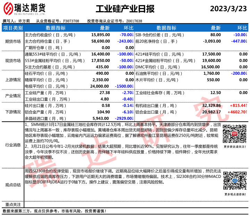Click the 电极平均价 change value -1500.00
This screenshot has height=216, width=250.
pos(125,86)
